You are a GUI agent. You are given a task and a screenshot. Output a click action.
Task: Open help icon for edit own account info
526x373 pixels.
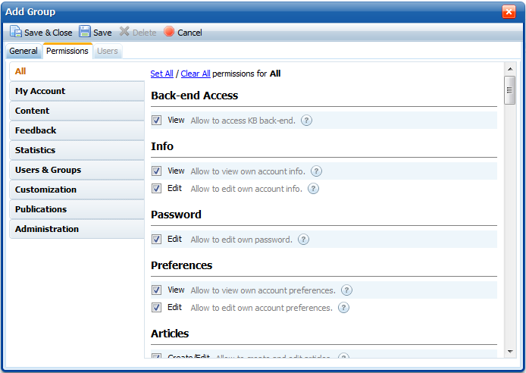313,189
